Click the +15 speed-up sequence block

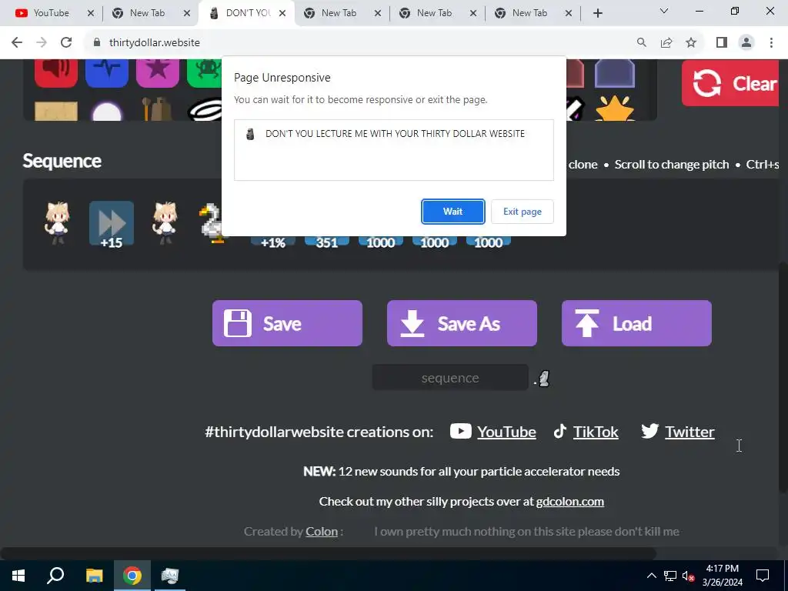point(112,224)
